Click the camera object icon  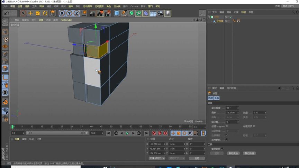(160, 13)
